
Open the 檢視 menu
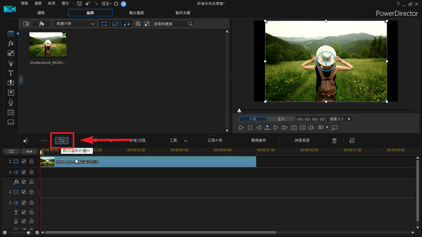pos(52,3)
